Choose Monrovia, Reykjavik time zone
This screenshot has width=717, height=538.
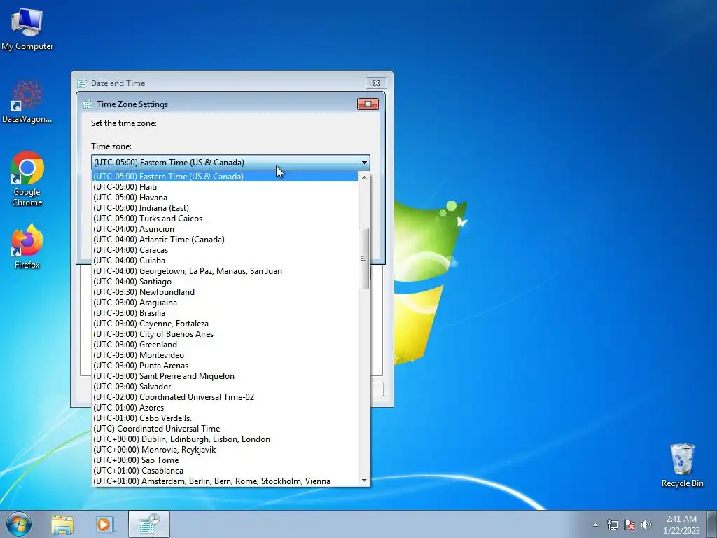pos(225,450)
